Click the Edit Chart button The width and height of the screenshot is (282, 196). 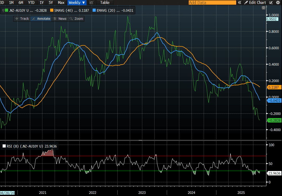pyautogui.click(x=255, y=3)
